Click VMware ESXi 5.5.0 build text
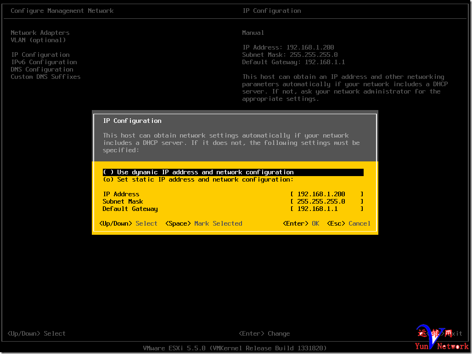The width and height of the screenshot is (472, 354). coord(235,348)
